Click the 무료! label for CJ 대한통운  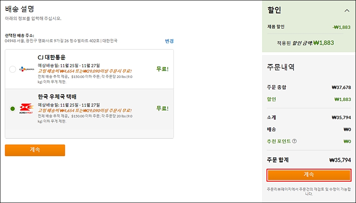tap(163, 69)
